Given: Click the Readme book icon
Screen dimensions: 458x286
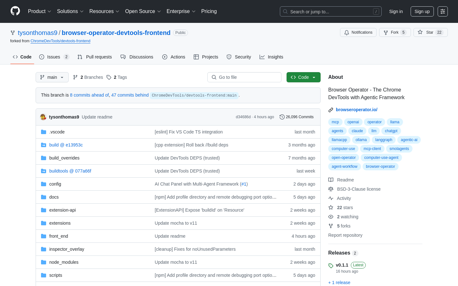Looking at the screenshot, I should [331, 180].
